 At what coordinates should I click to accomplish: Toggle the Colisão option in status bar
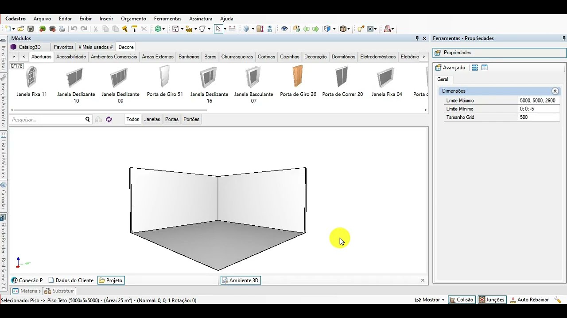click(461, 300)
